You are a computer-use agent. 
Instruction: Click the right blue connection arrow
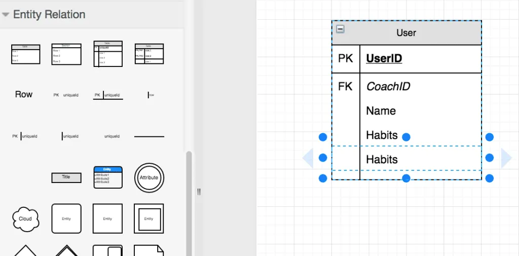506,158
